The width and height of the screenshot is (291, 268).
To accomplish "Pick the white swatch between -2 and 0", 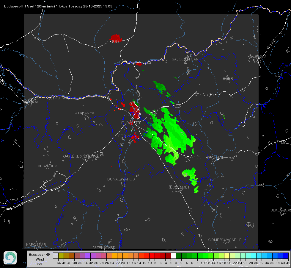I will [173, 255].
